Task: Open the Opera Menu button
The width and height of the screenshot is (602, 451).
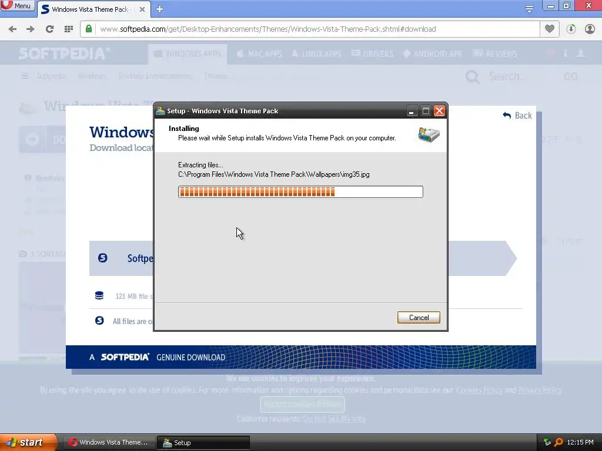Action: (17, 5)
